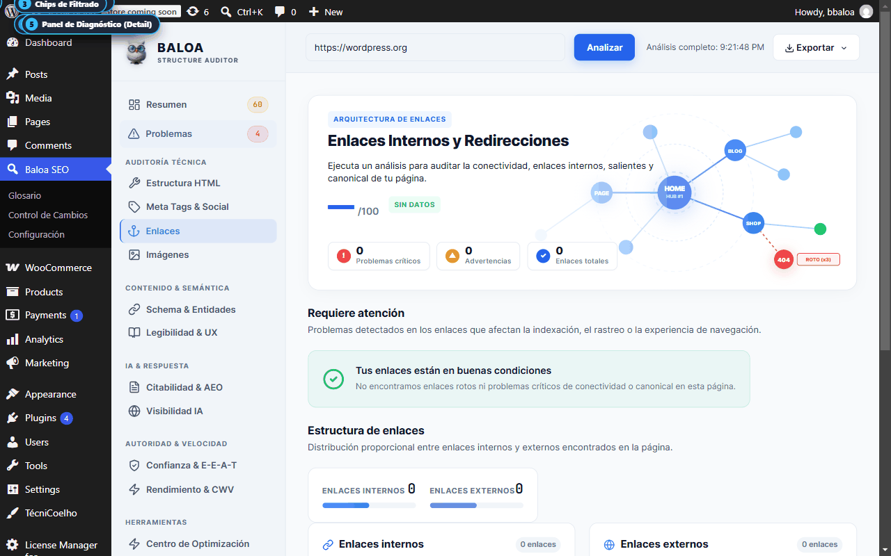The height and width of the screenshot is (556, 891).
Task: Click the Analytics bar chart icon
Action: point(13,339)
